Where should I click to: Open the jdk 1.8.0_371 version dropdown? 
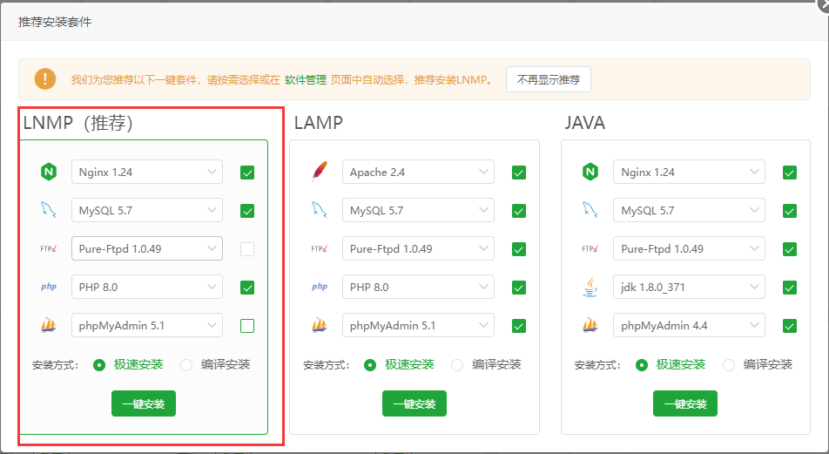689,287
